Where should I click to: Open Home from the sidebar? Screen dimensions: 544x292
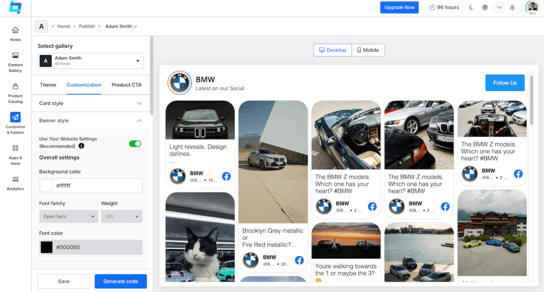point(15,34)
